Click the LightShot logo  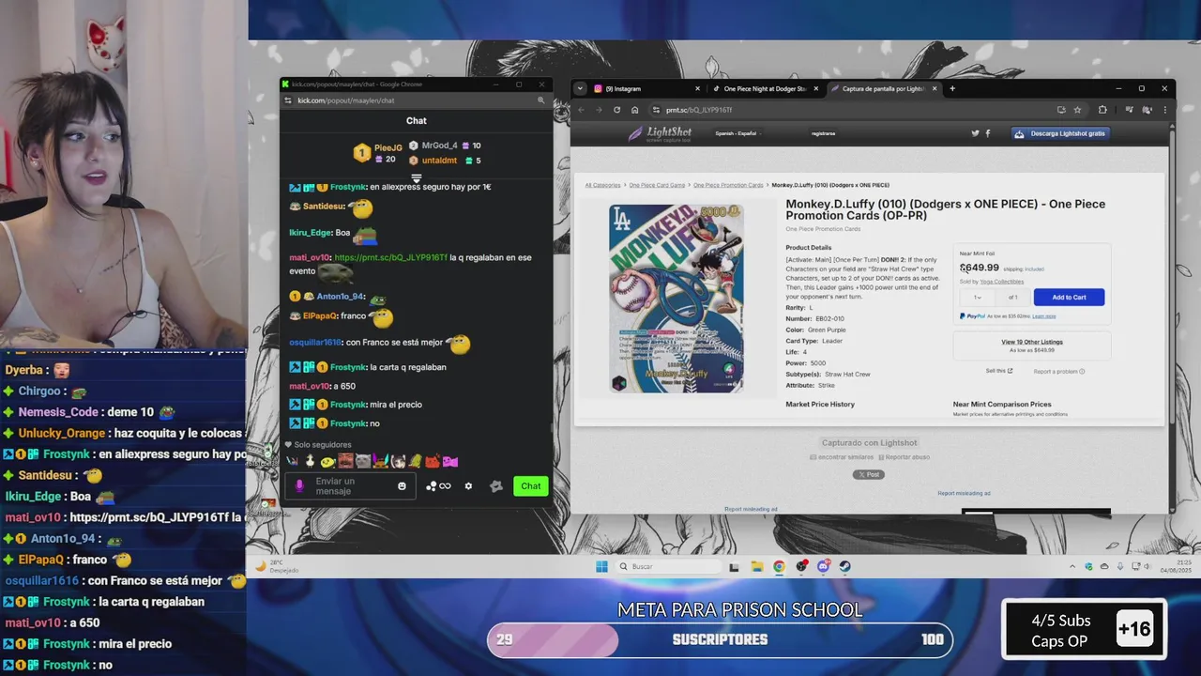tap(661, 133)
